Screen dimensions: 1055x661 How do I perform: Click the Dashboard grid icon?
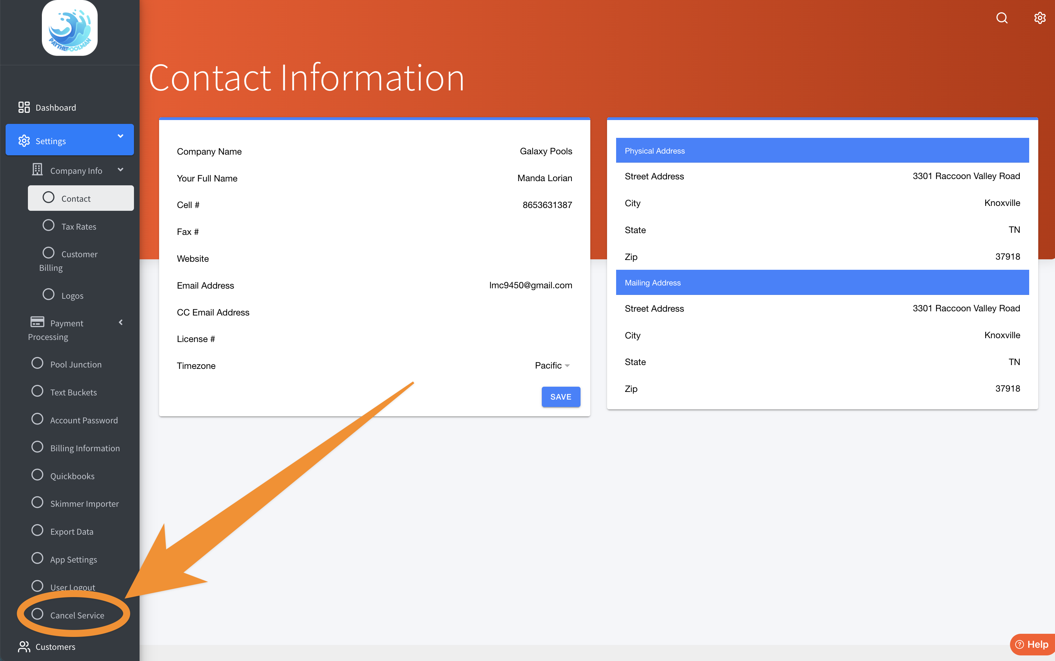[x=24, y=107]
